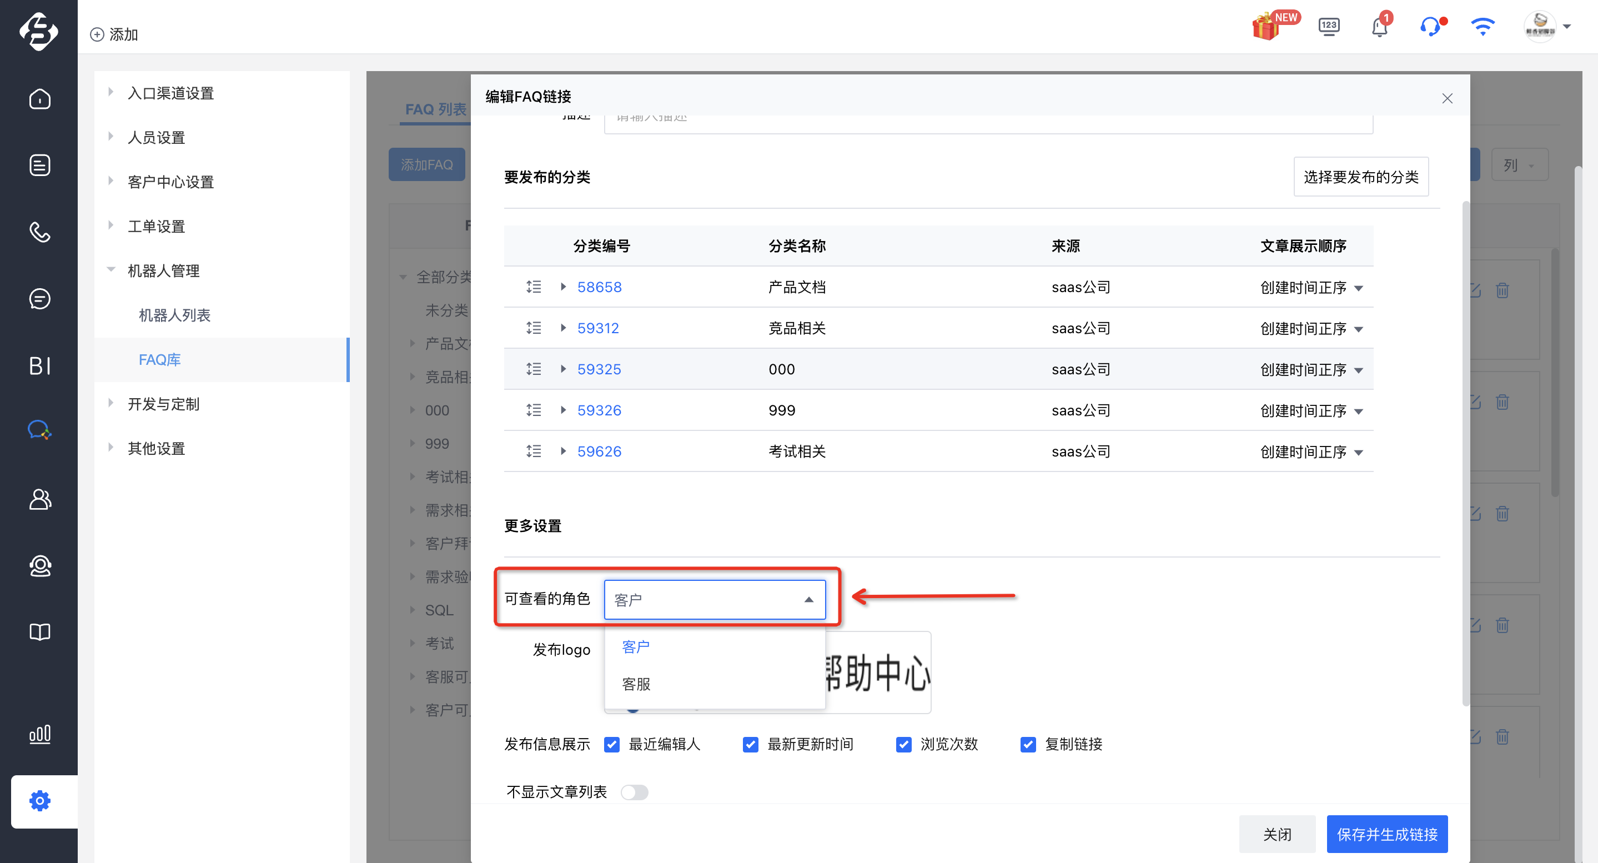Uncheck the 最近编辑人 checkbox
Screen dimensions: 1598x863
(x=612, y=745)
